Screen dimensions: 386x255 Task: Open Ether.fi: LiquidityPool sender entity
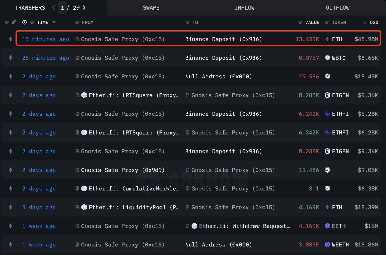point(134,207)
